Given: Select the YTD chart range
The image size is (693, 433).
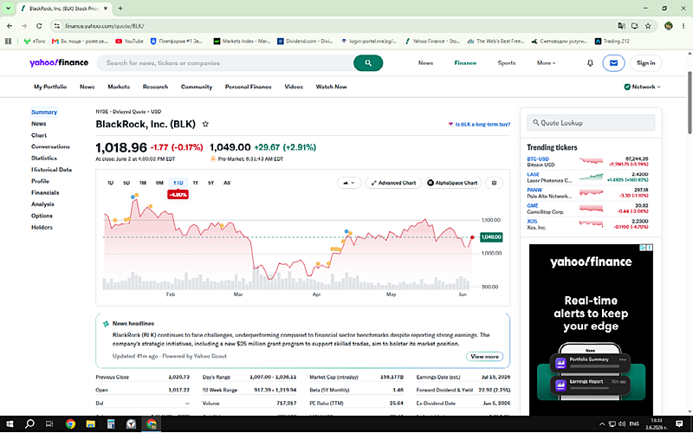Looking at the screenshot, I should (x=178, y=183).
